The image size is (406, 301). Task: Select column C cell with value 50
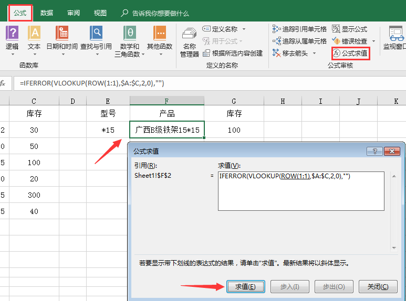pos(34,146)
